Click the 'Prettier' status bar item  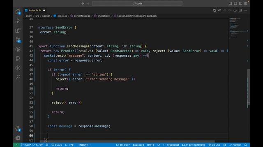pyautogui.click(x=235, y=145)
